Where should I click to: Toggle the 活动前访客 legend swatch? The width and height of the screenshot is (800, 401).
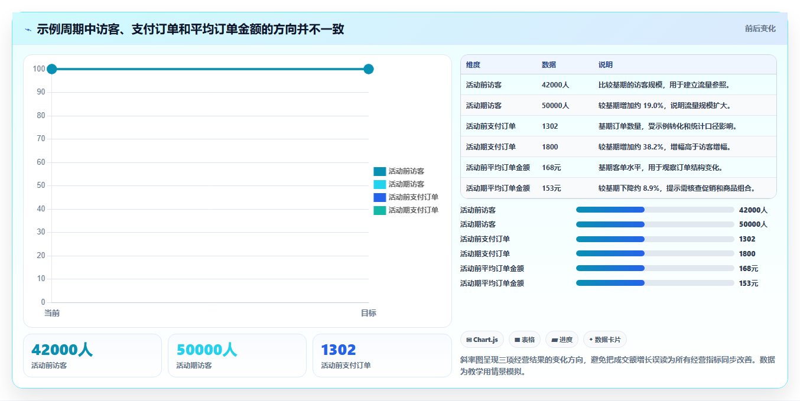(379, 171)
